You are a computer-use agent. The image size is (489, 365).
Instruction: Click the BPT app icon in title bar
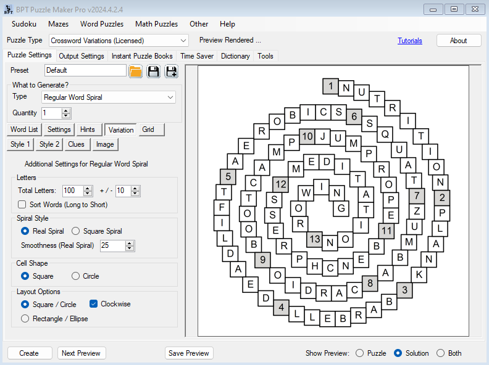pos(7,9)
